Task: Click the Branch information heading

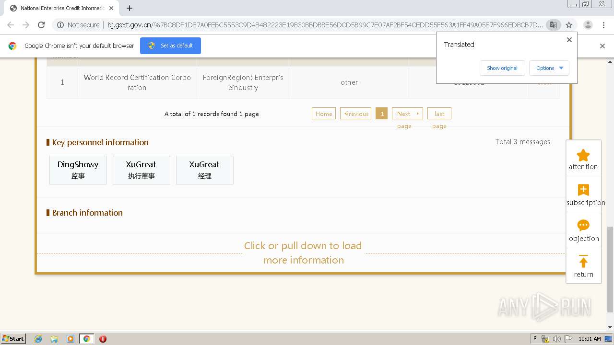Action: tap(87, 213)
